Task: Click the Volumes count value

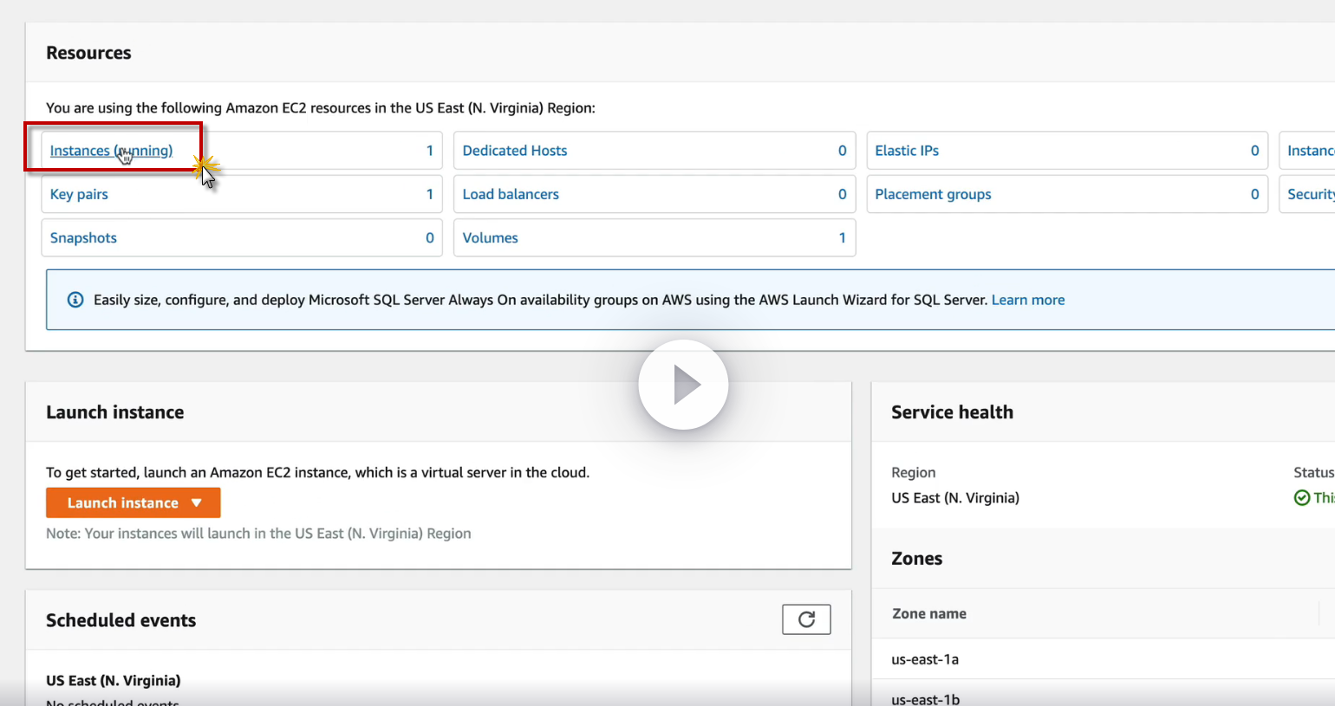Action: click(842, 238)
